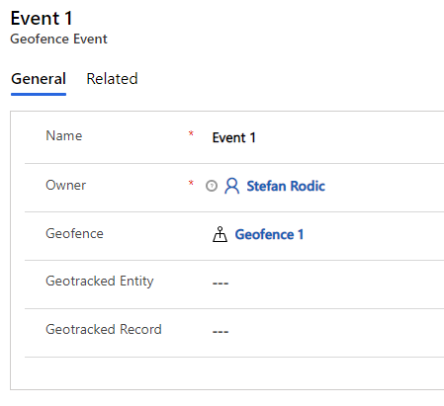Click the geofence marker icon beside Geofence 1
The image size is (444, 406).
220,234
